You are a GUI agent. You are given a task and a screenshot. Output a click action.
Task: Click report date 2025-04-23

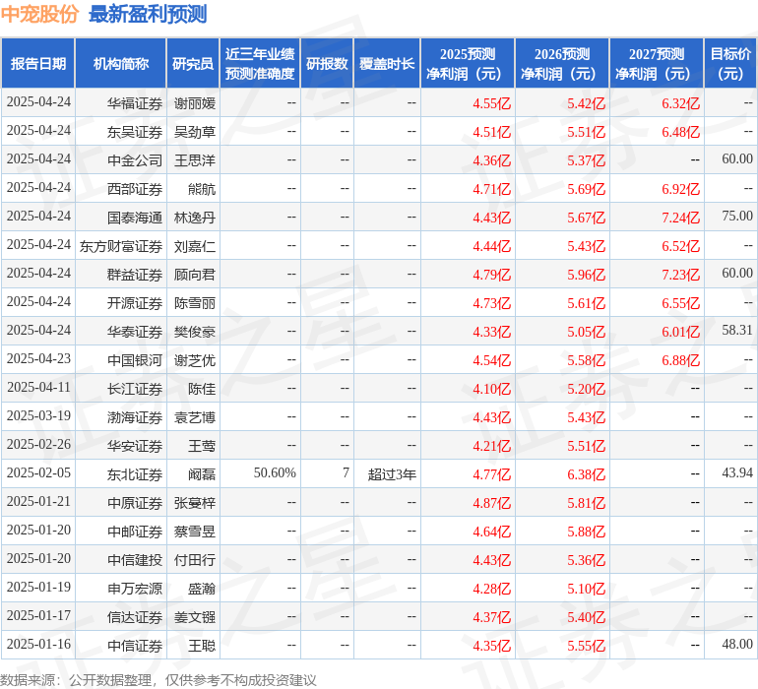(38, 358)
